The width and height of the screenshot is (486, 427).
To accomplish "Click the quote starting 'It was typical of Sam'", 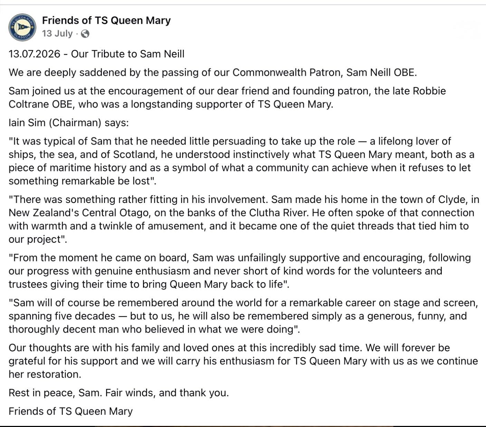I will point(241,161).
